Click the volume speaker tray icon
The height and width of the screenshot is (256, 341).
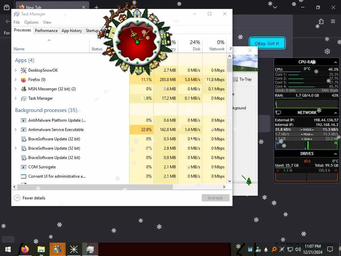298,249
